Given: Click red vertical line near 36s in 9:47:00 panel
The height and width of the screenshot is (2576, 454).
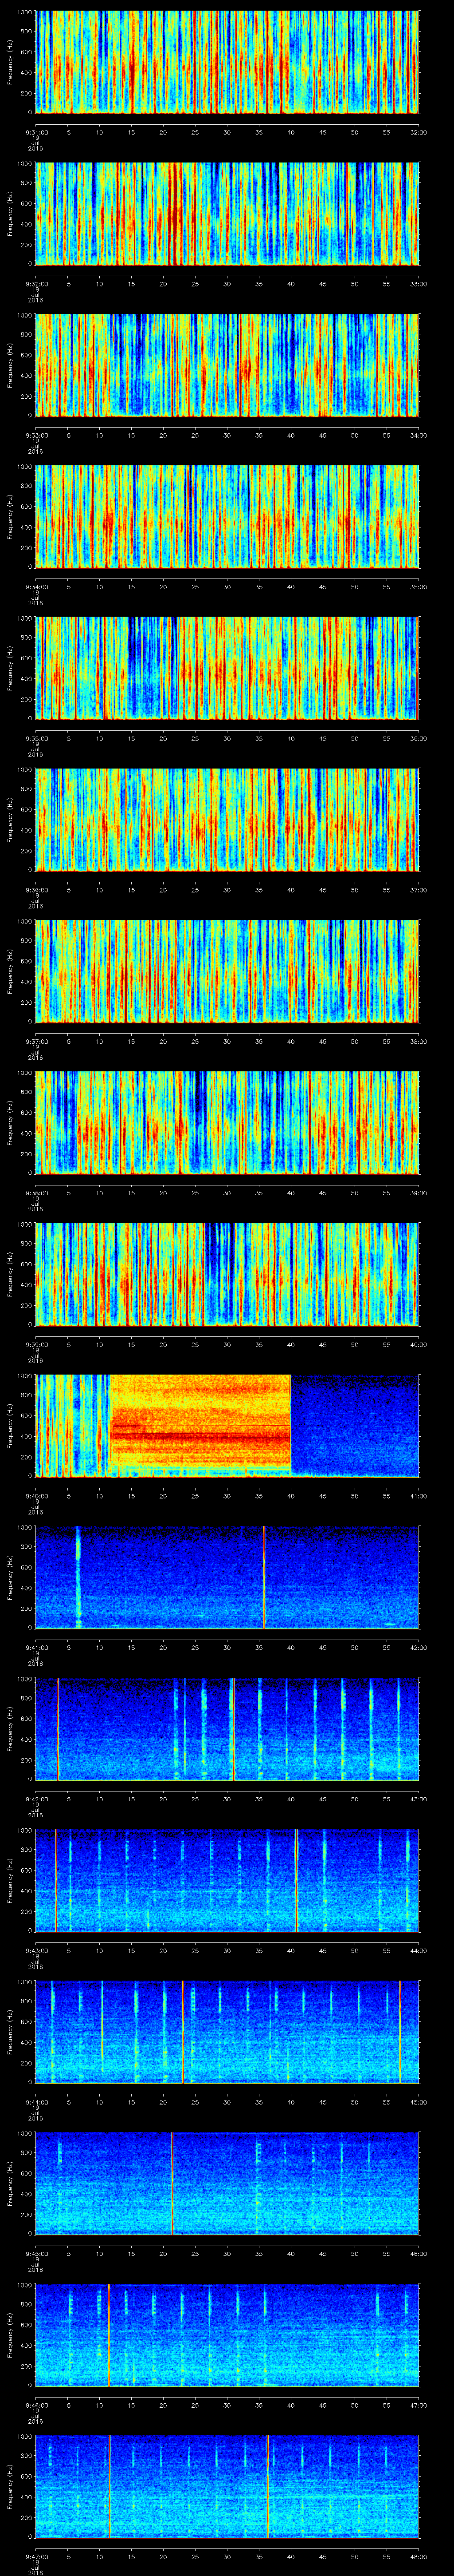Looking at the screenshot, I should [x=267, y=2486].
